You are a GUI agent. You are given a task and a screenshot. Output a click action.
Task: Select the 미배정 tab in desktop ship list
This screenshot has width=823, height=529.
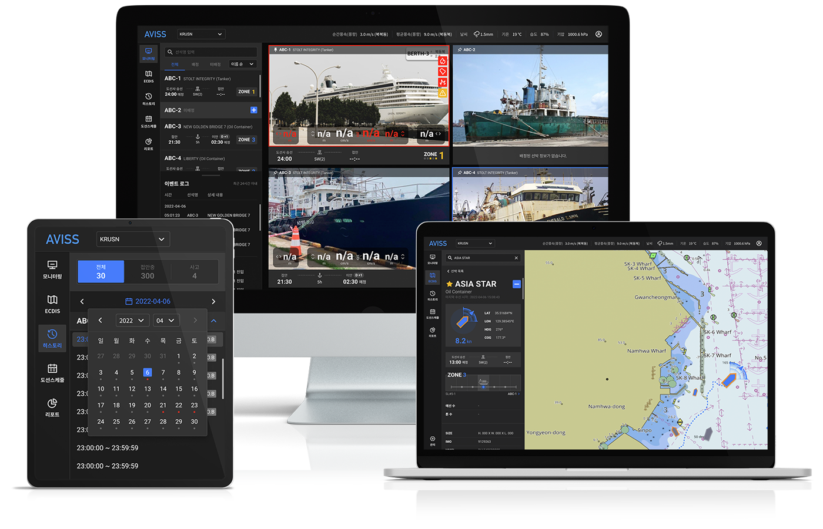[215, 65]
